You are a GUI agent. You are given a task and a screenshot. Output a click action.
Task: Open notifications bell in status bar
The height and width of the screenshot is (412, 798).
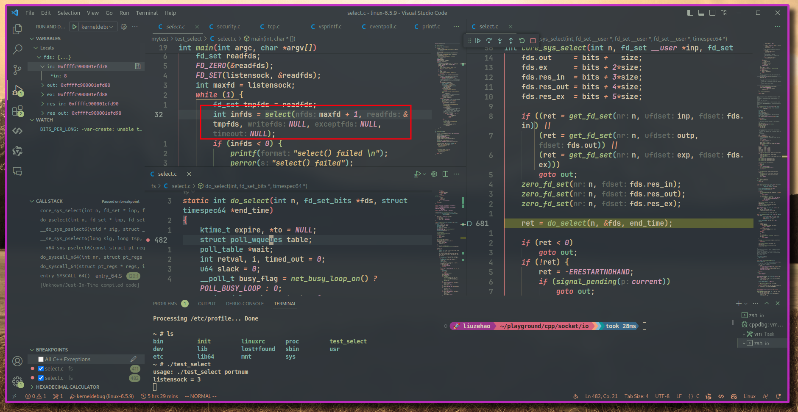tap(778, 396)
